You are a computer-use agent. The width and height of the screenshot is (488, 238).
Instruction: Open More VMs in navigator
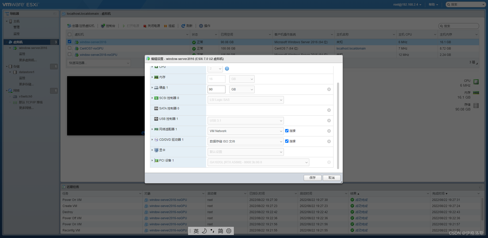point(28,60)
